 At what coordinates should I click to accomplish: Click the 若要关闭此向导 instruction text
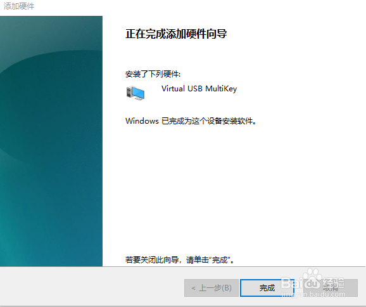tap(179, 260)
